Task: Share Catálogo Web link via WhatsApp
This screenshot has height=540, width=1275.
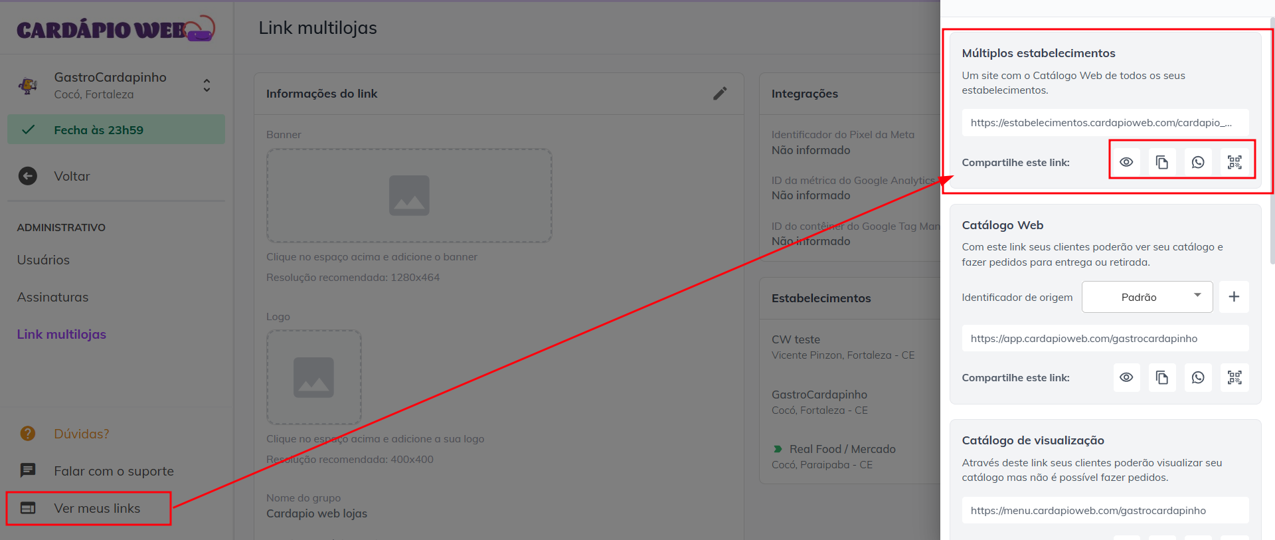Action: pos(1198,377)
